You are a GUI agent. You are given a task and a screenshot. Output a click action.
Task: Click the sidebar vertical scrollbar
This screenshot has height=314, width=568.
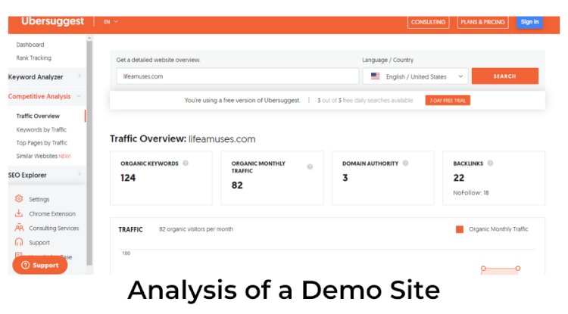(x=89, y=152)
